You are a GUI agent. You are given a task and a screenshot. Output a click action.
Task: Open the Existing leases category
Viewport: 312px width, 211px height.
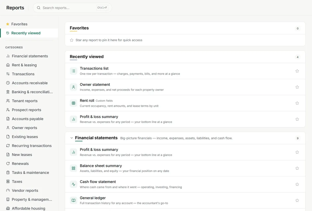(29, 137)
